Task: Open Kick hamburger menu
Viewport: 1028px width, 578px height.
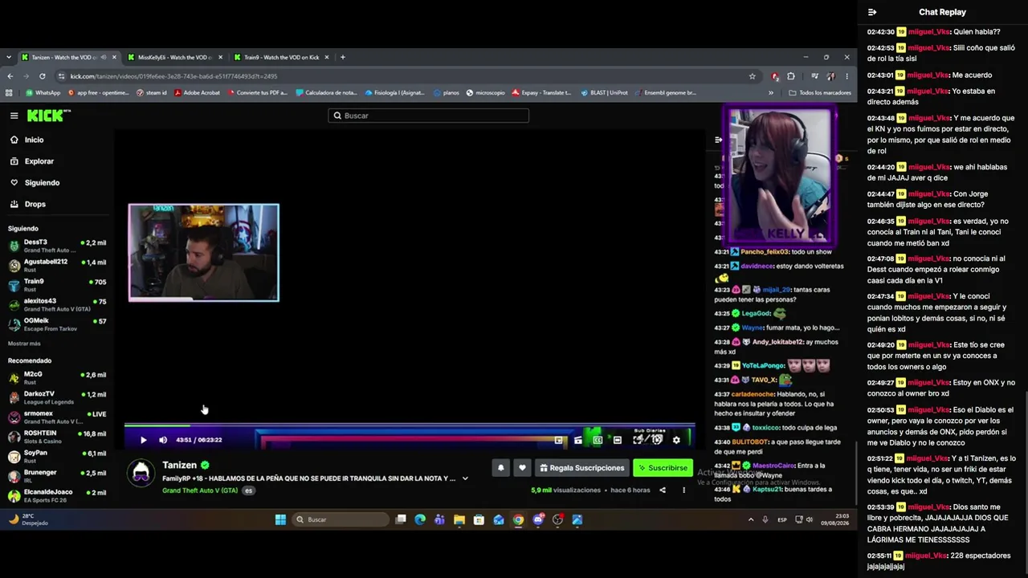Action: click(x=14, y=116)
